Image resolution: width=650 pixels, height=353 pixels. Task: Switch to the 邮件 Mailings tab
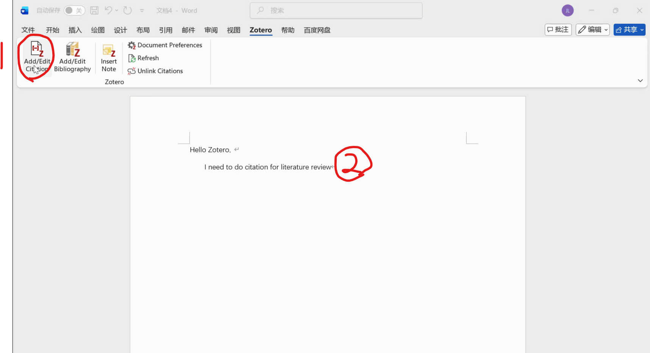coord(188,30)
